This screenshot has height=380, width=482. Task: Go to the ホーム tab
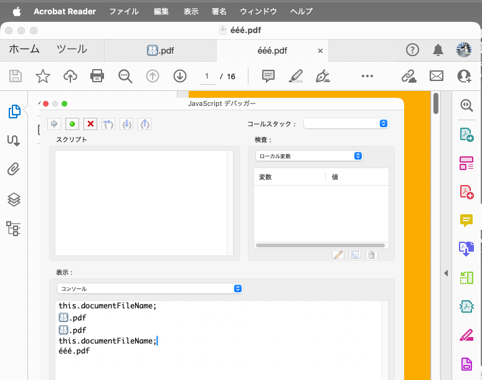click(x=24, y=50)
